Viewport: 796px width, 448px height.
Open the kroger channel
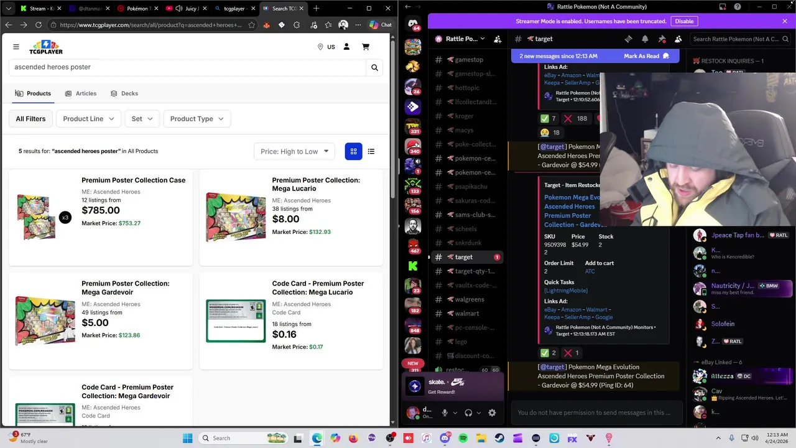(468, 116)
